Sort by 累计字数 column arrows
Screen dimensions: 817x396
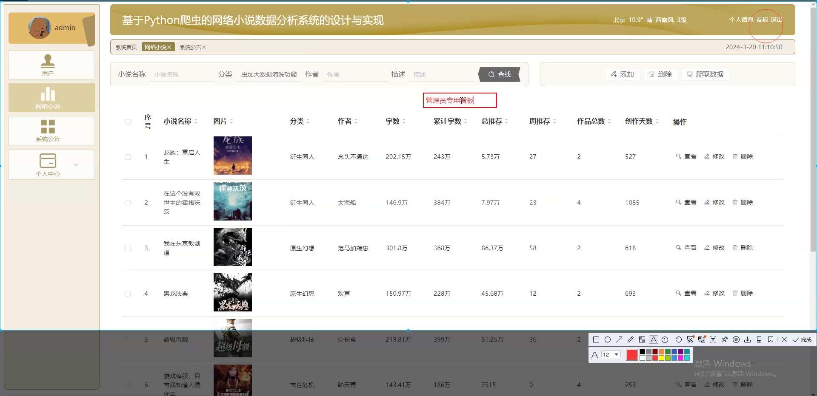[x=466, y=122]
